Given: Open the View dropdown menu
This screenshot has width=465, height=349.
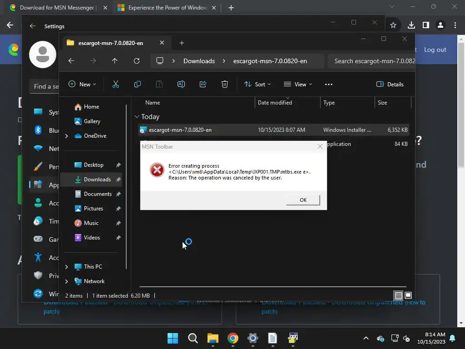Looking at the screenshot, I should pyautogui.click(x=298, y=84).
